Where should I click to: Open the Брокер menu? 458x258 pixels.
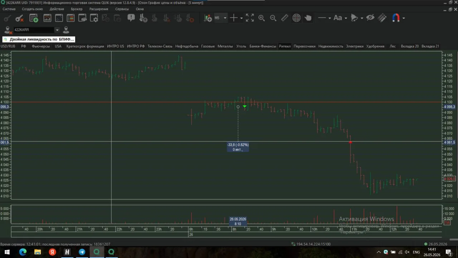tap(77, 9)
